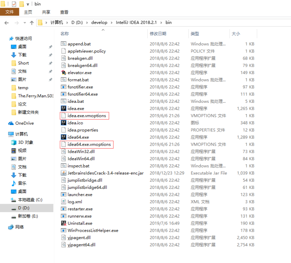The height and width of the screenshot is (263, 291).
Task: Select the runnerw.exe file
Action: tap(80, 216)
